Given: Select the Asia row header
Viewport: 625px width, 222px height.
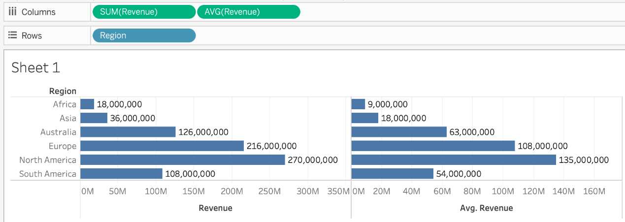Looking at the screenshot, I should pyautogui.click(x=68, y=118).
